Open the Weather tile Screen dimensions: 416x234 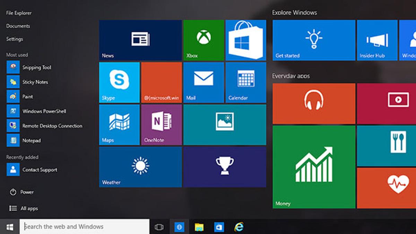[x=140, y=167]
